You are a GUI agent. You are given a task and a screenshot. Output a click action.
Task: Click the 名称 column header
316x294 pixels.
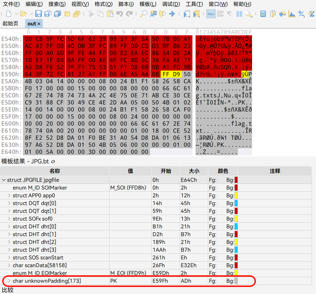point(55,171)
